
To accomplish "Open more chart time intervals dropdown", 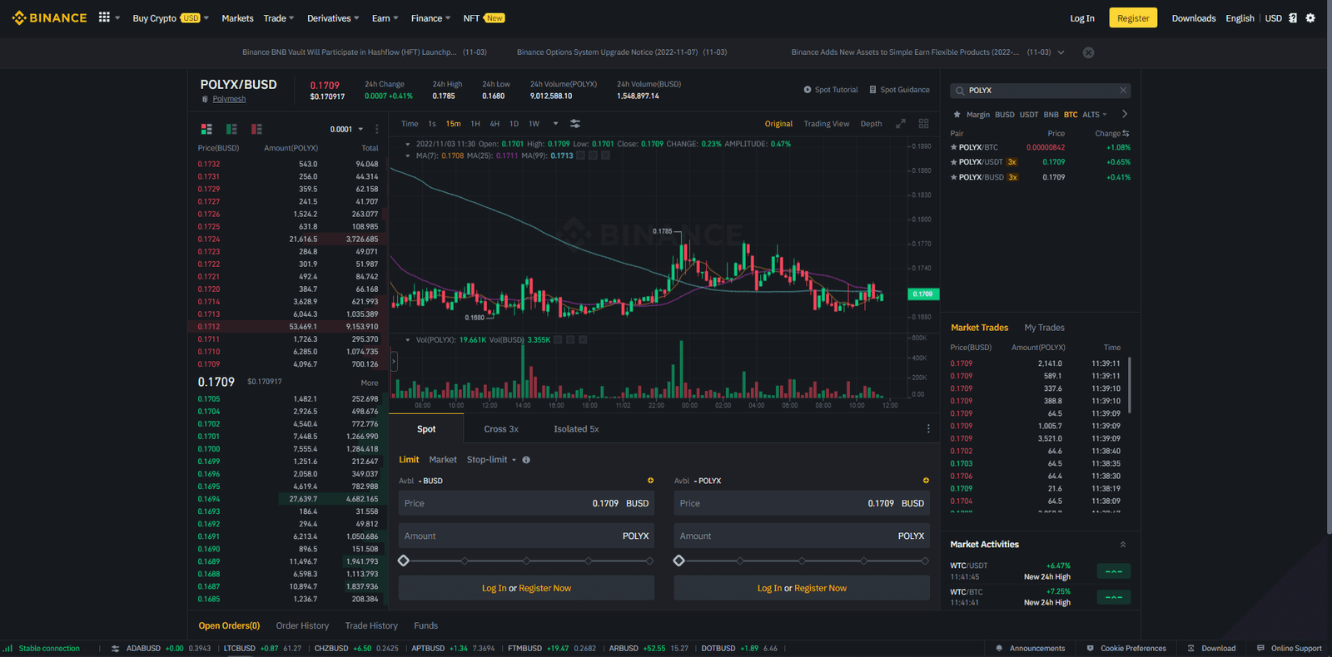I will click(x=555, y=124).
